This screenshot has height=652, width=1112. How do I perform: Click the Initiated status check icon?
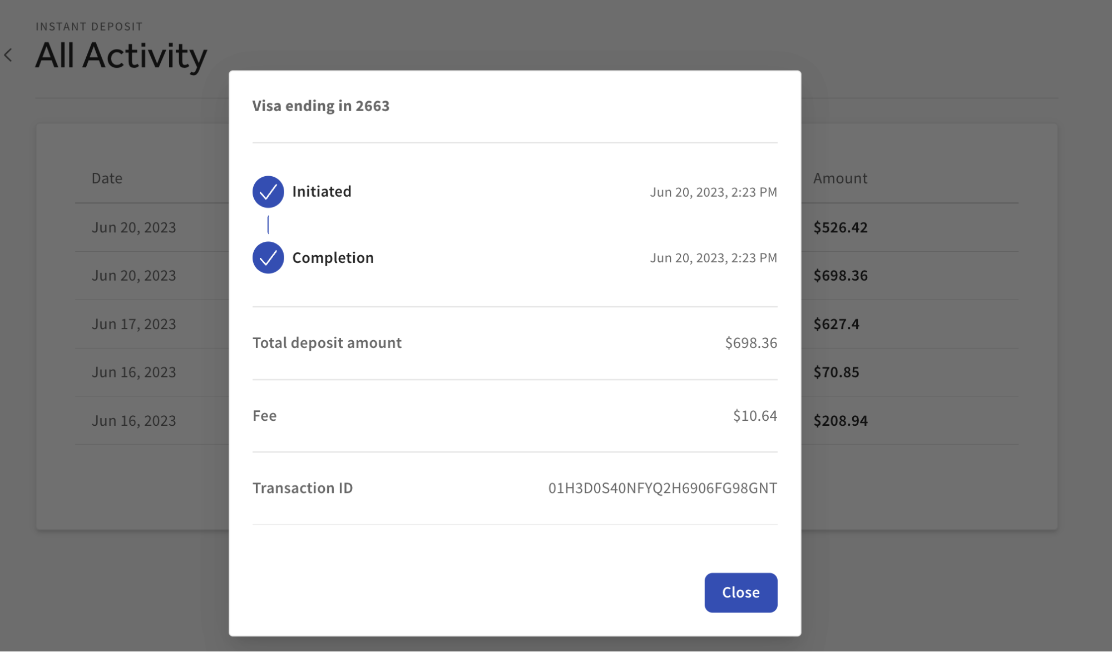click(x=268, y=191)
